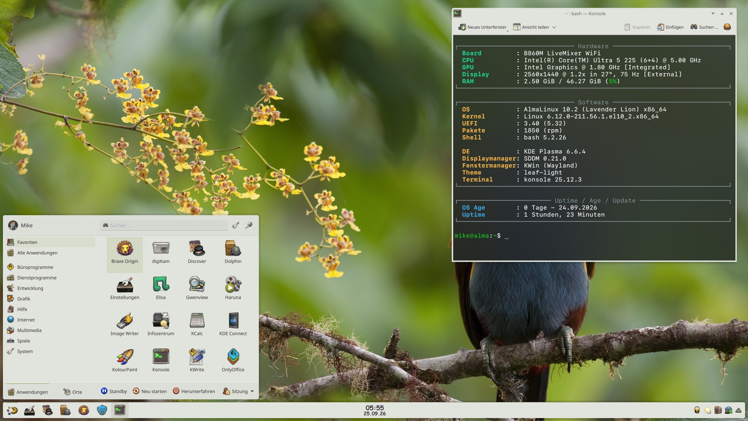Switch to the Anwendungen tab
Screen dimensions: 748x421
point(28,392)
